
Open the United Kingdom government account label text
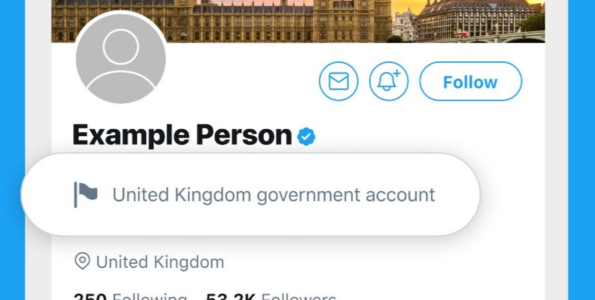tap(274, 194)
